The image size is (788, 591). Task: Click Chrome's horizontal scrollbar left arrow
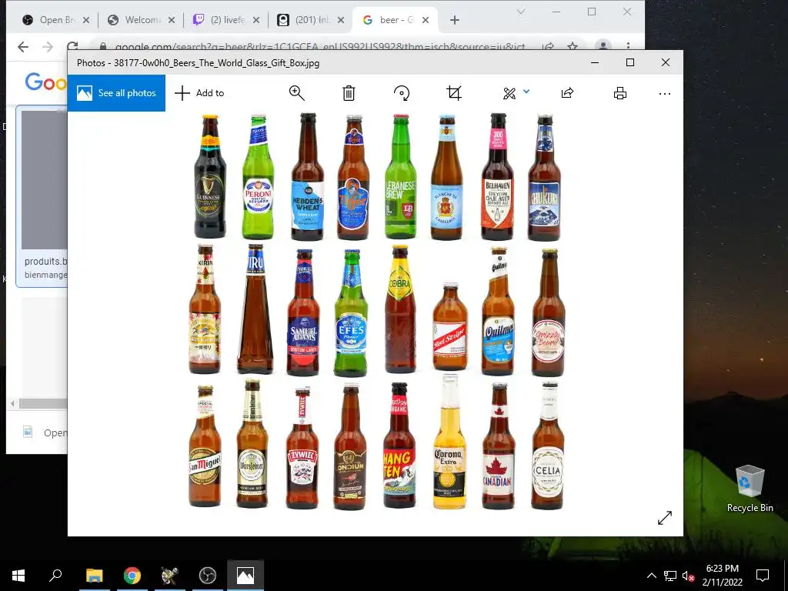(12, 403)
